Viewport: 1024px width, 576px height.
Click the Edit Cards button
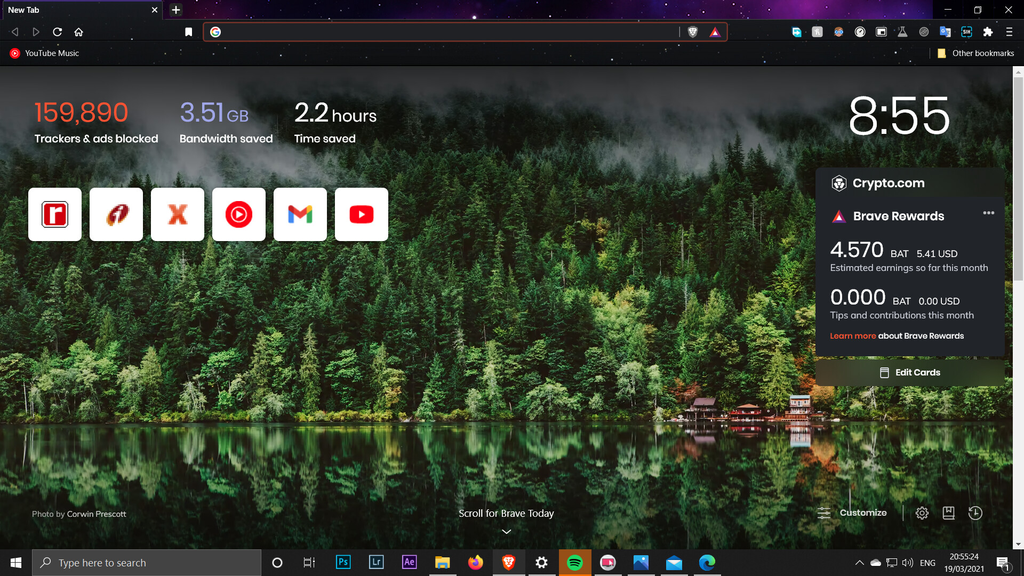tap(910, 372)
